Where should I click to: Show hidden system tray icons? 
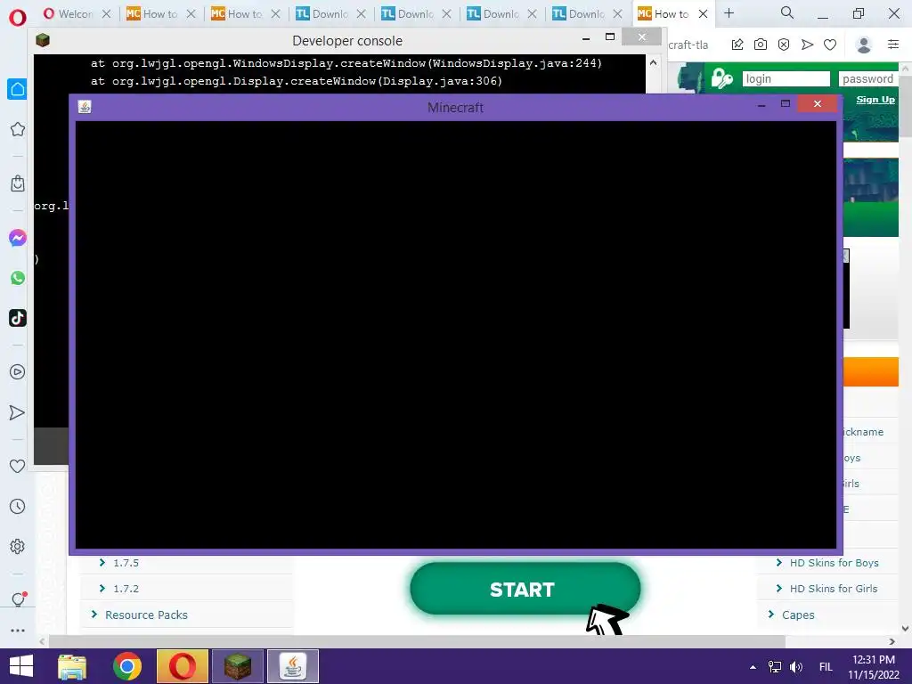click(x=753, y=667)
